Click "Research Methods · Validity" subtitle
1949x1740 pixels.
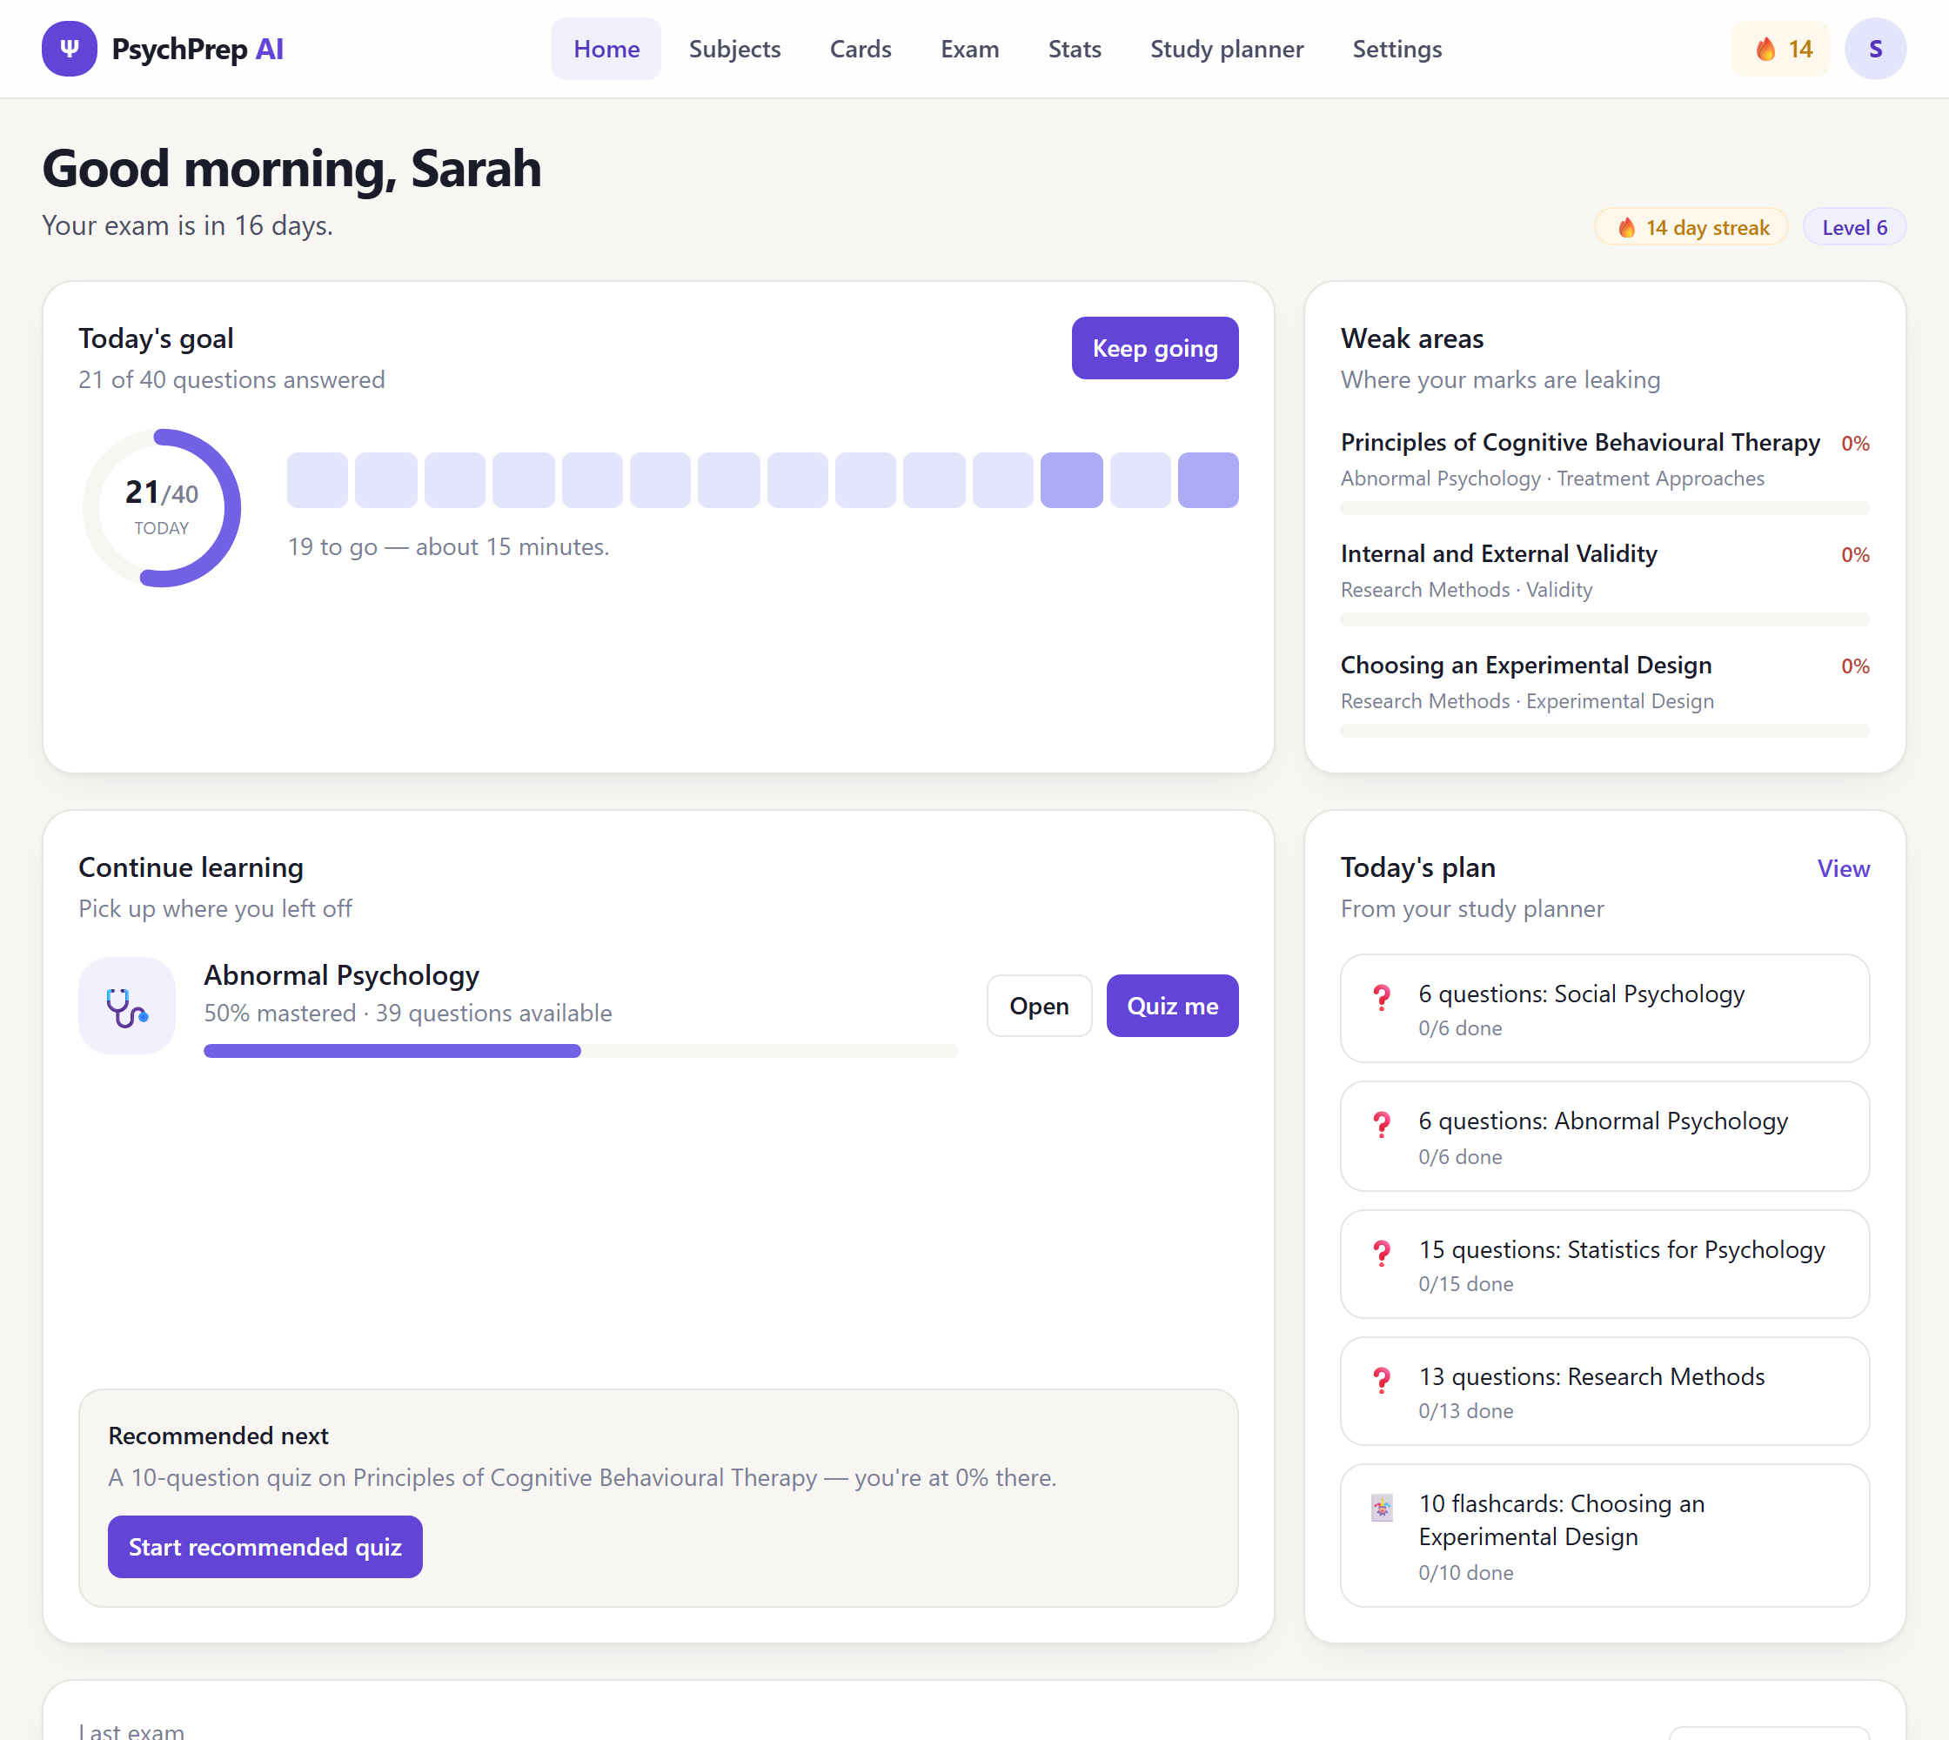1466,590
